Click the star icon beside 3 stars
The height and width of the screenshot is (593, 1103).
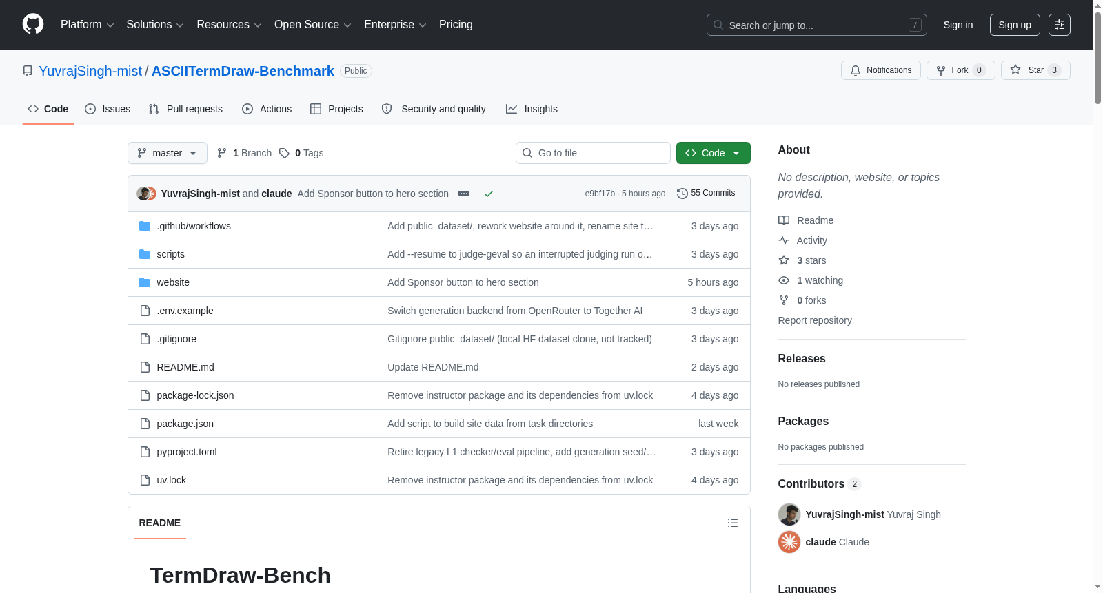(x=784, y=260)
